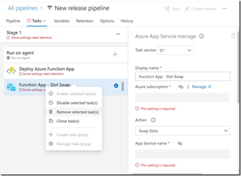241x176 pixels.
Task: Switch to the Options tab
Action: pyautogui.click(x=107, y=21)
